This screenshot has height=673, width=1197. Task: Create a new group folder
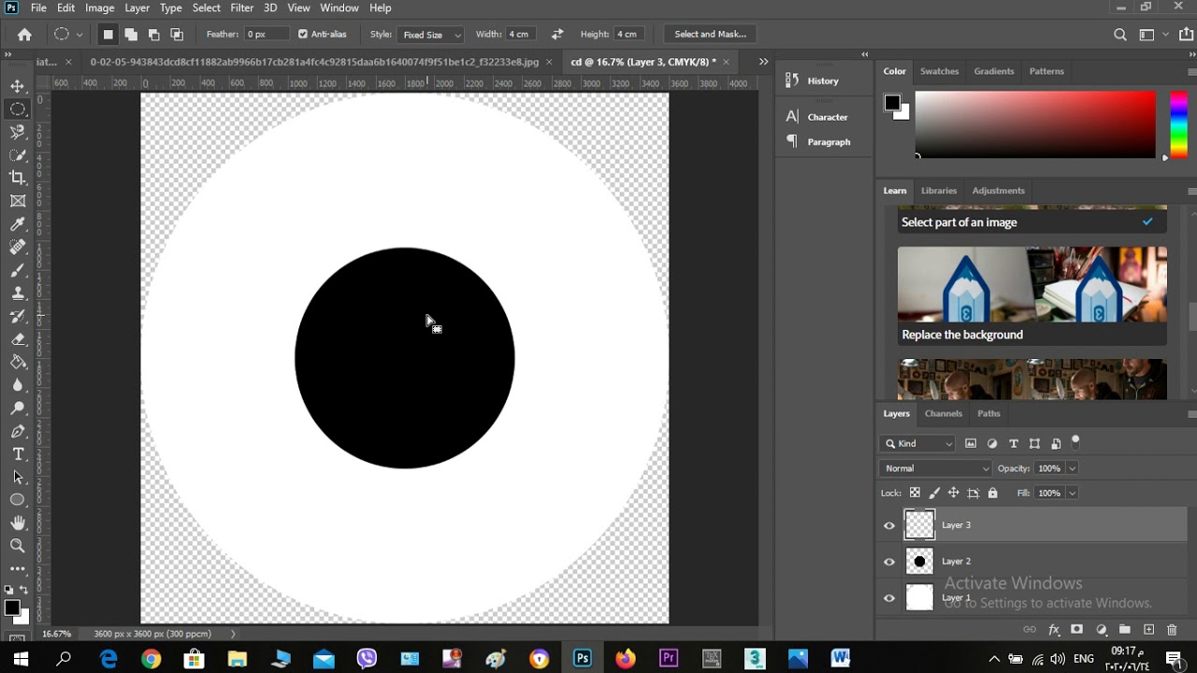click(x=1125, y=630)
